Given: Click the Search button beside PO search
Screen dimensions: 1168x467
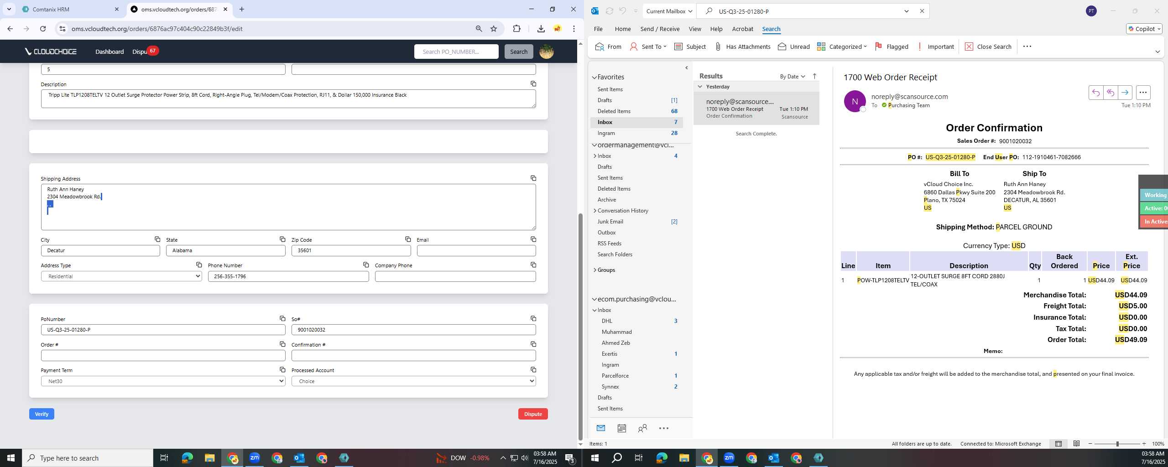Looking at the screenshot, I should [x=519, y=52].
